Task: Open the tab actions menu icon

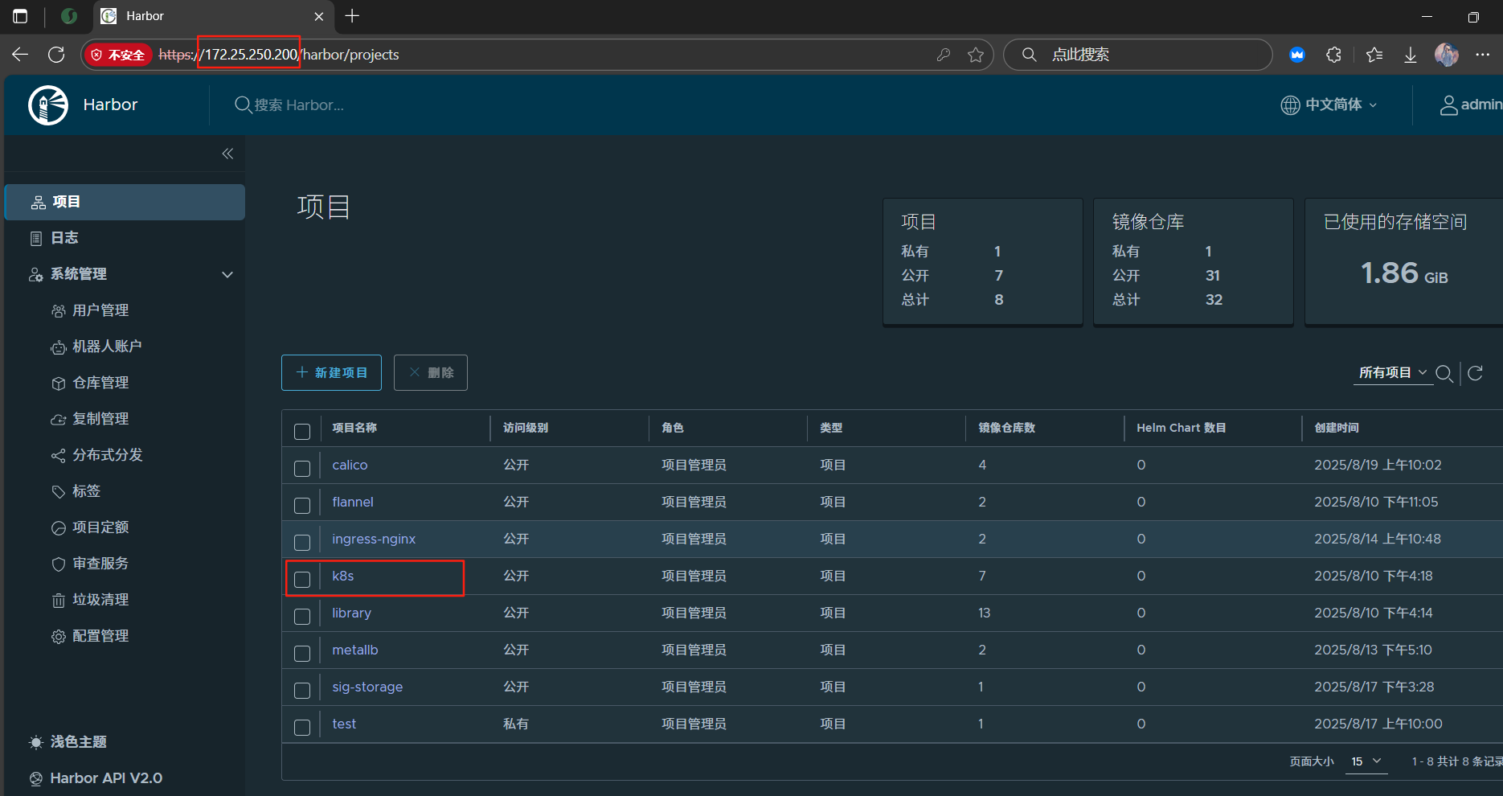Action: [x=21, y=16]
